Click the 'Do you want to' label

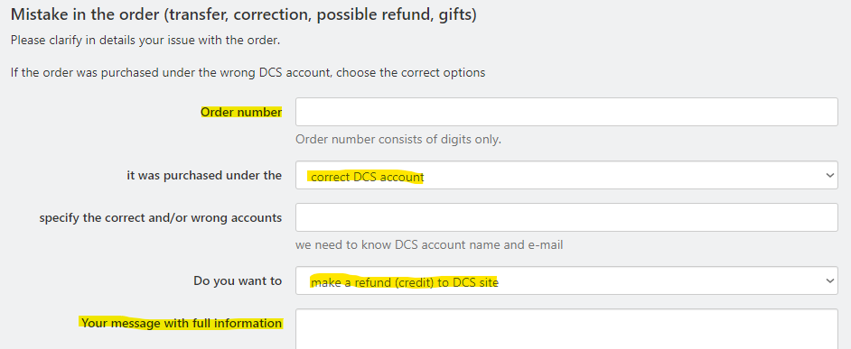(x=238, y=280)
